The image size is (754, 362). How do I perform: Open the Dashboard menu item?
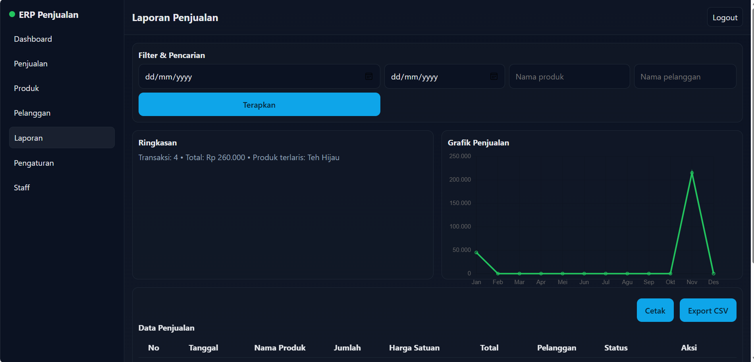[x=33, y=39]
